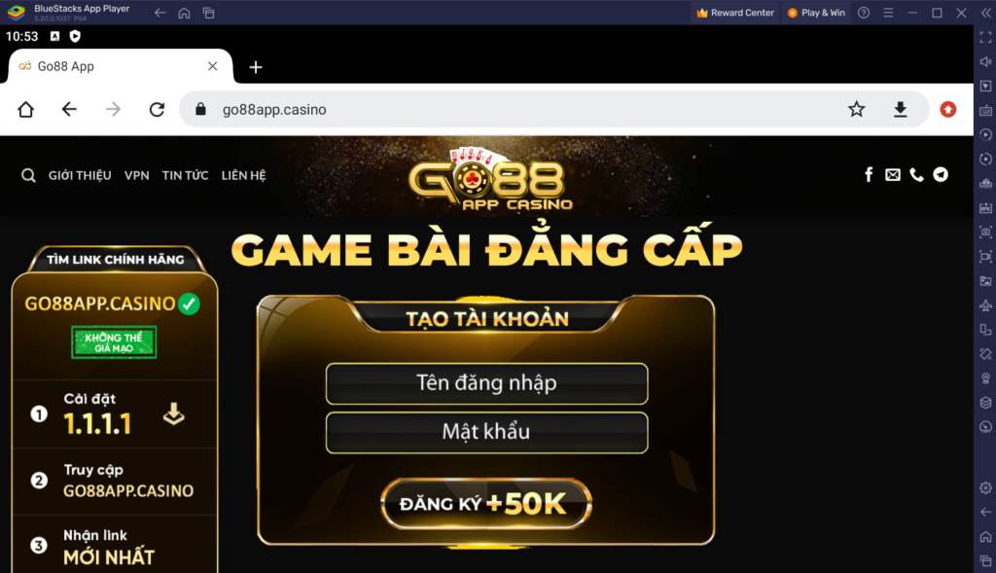
Task: Open the browser downloads arrow icon
Action: point(900,109)
